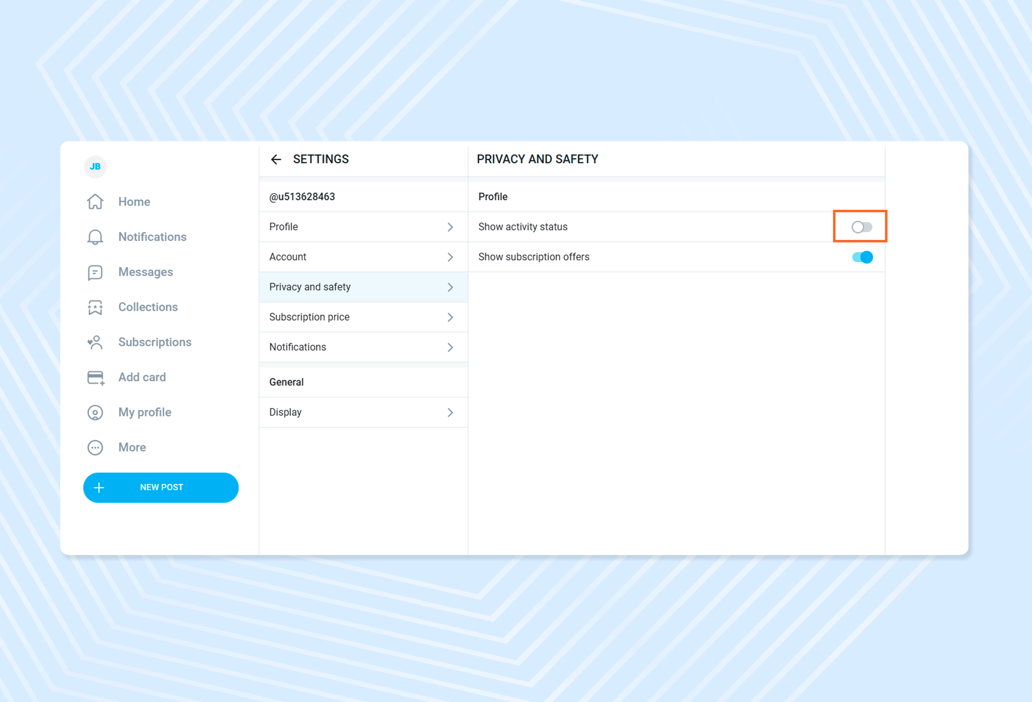Click the Subscriptions person-heart icon
The height and width of the screenshot is (702, 1032).
(x=95, y=342)
